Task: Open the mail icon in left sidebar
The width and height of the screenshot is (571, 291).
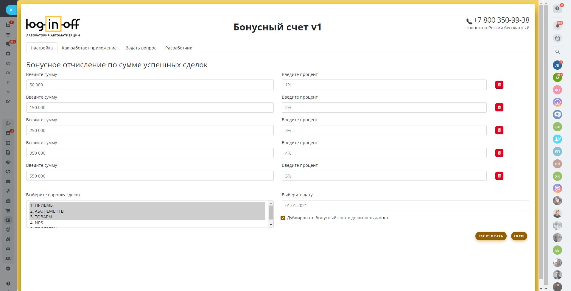Action: (8, 249)
